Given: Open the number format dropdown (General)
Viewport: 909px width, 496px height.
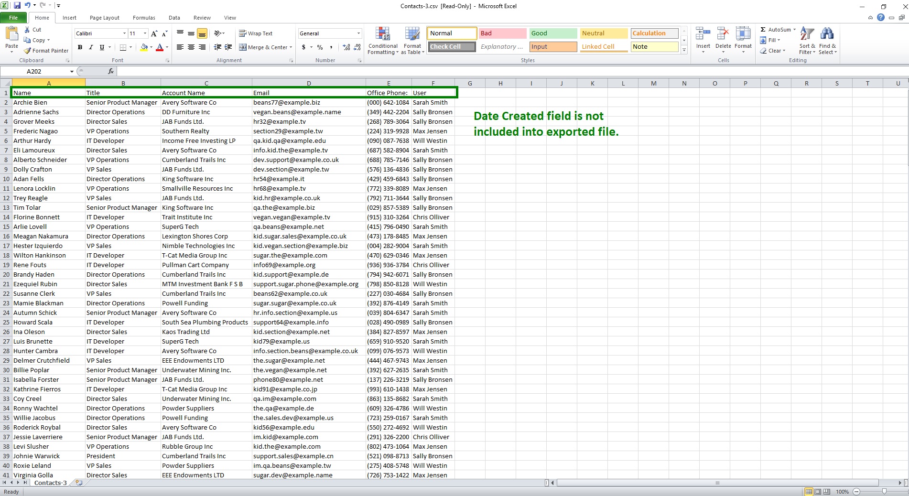Looking at the screenshot, I should pos(358,33).
